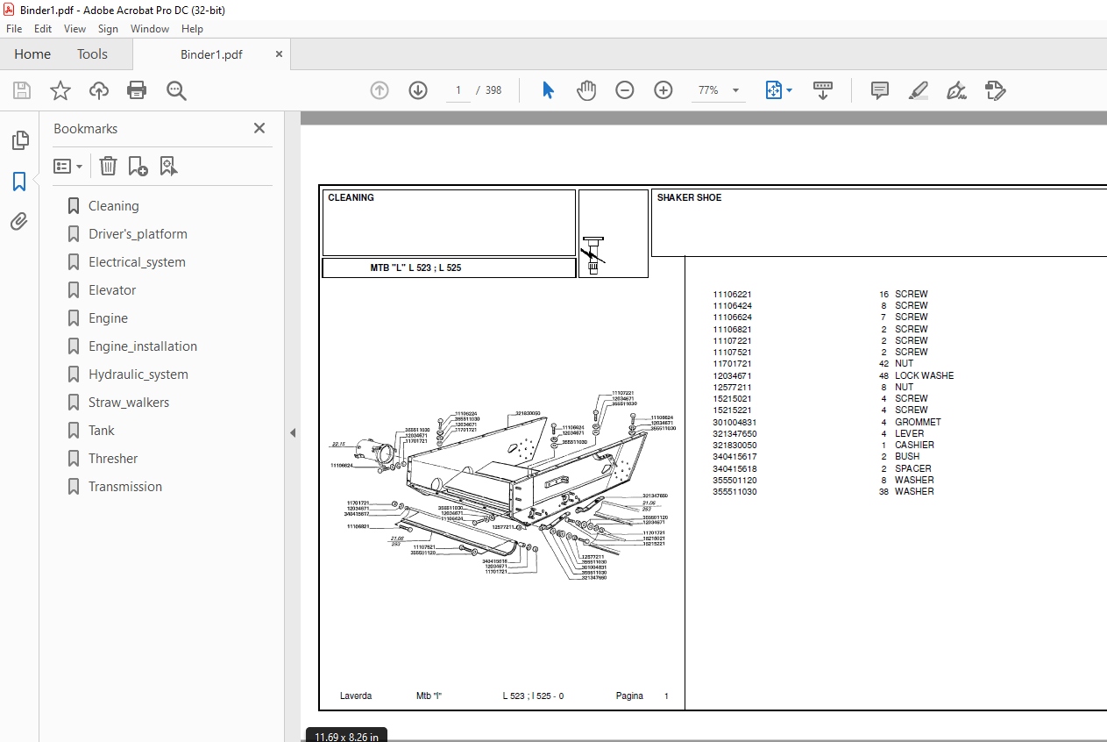This screenshot has width=1107, height=742.
Task: Open the Sign document pen icon
Action: click(957, 90)
